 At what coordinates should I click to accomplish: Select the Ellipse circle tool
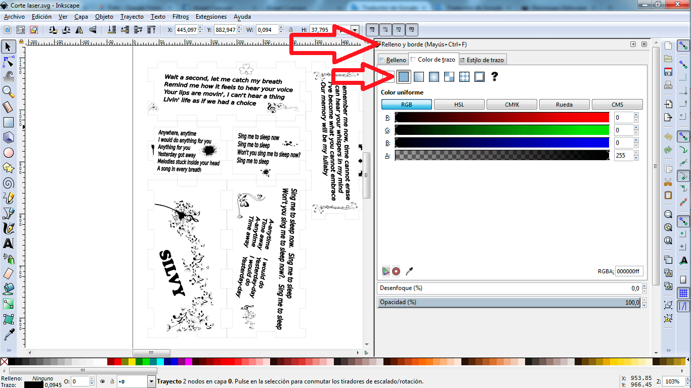tap(8, 153)
